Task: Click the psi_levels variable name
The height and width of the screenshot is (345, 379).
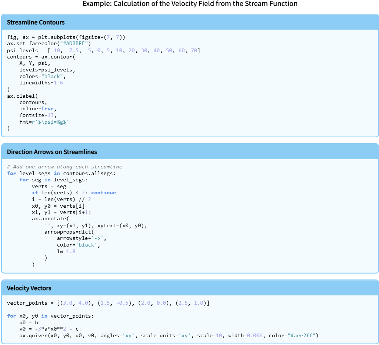Action: (22, 51)
